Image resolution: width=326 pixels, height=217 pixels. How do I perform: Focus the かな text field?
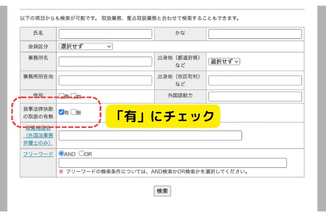pos(255,34)
